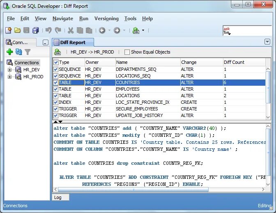
Task: Open the Forward button history dropdown
Action: (124, 30)
